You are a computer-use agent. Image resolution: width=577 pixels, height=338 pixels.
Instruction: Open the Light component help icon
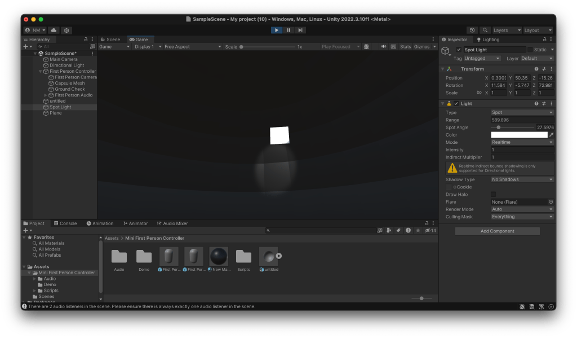pos(536,104)
